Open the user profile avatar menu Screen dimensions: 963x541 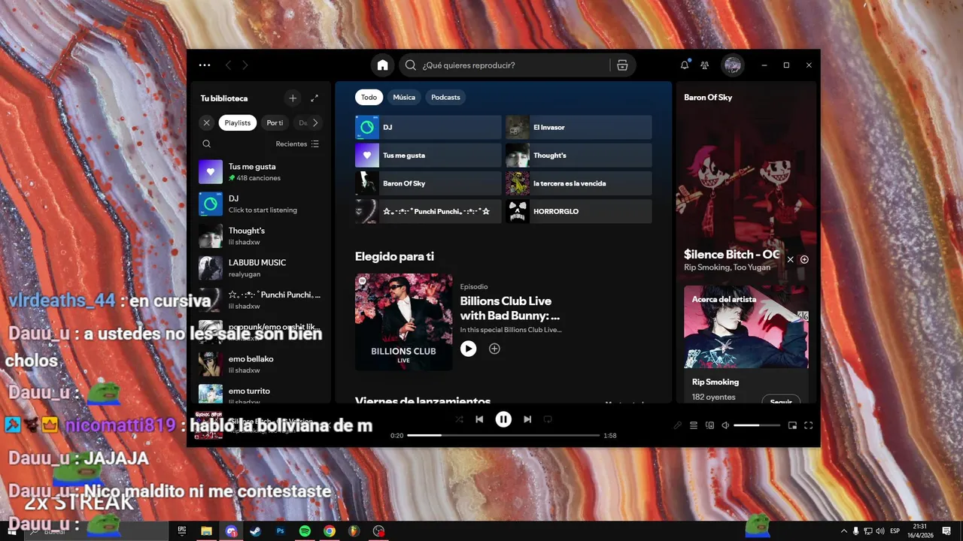tap(733, 65)
